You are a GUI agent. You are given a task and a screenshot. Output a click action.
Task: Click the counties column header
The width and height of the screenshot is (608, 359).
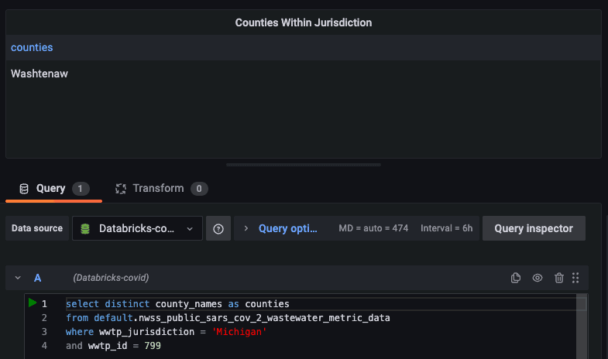pos(32,48)
